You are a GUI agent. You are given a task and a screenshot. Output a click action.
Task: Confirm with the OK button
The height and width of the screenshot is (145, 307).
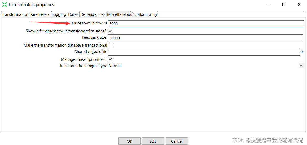pyautogui.click(x=130, y=141)
